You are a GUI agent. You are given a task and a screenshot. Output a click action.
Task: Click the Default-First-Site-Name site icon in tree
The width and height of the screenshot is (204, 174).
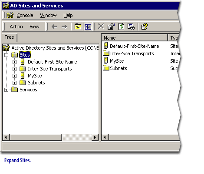coord(23,62)
